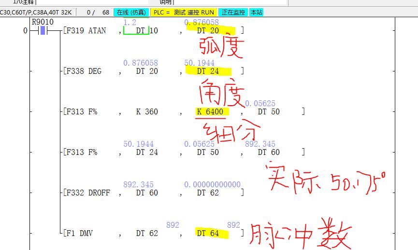Click the highlighted DT 24 in DEG row
The image size is (418, 250).
[x=208, y=71]
